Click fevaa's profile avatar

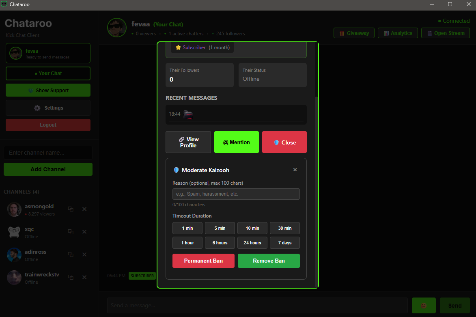pyautogui.click(x=117, y=27)
